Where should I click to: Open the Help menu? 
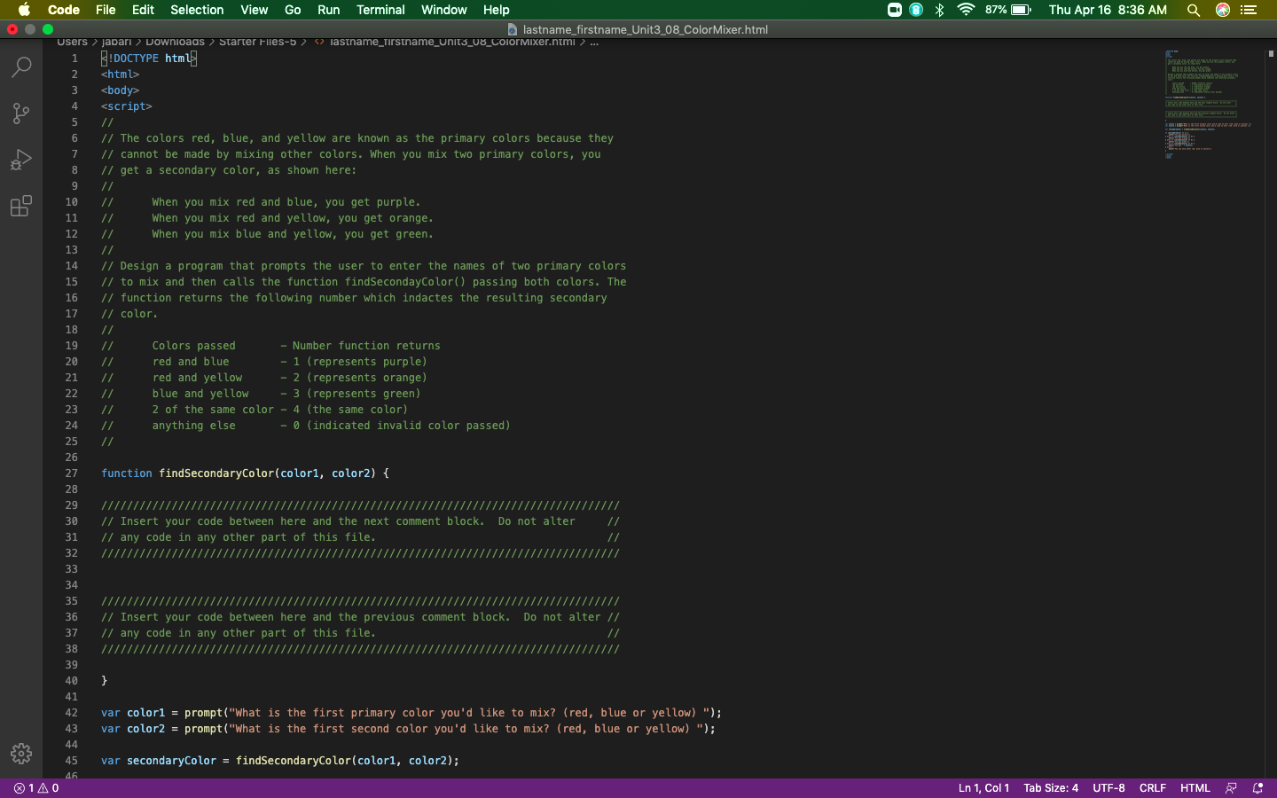[x=496, y=10]
